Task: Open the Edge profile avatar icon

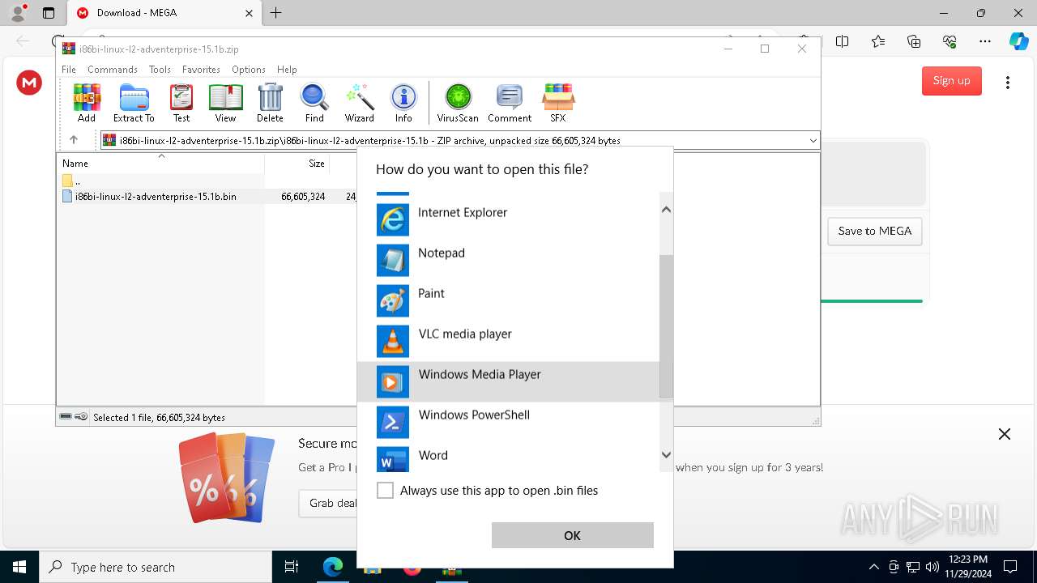Action: (18, 13)
